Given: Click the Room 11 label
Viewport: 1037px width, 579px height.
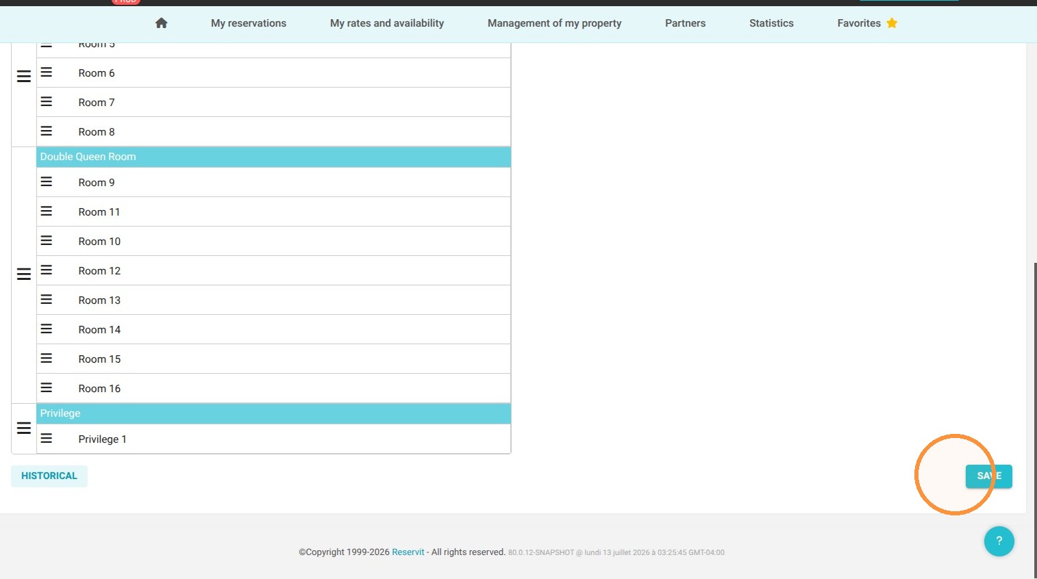Looking at the screenshot, I should click(99, 212).
